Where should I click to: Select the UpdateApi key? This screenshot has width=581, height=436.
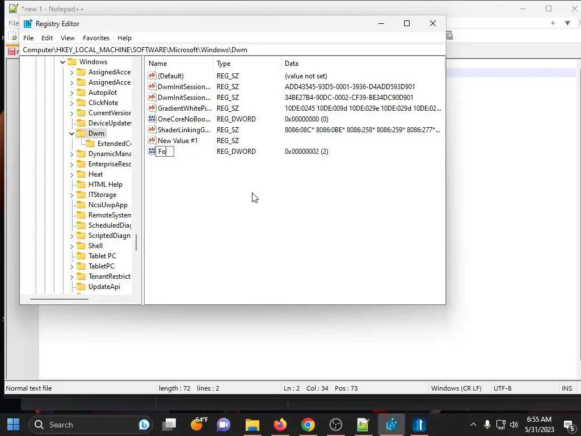(x=104, y=287)
